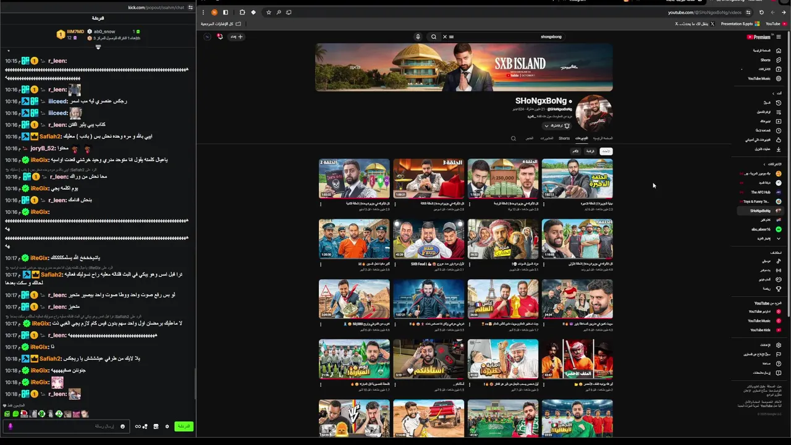Bookmark this page with the star icon
Image resolution: width=791 pixels, height=445 pixels.
268,12
